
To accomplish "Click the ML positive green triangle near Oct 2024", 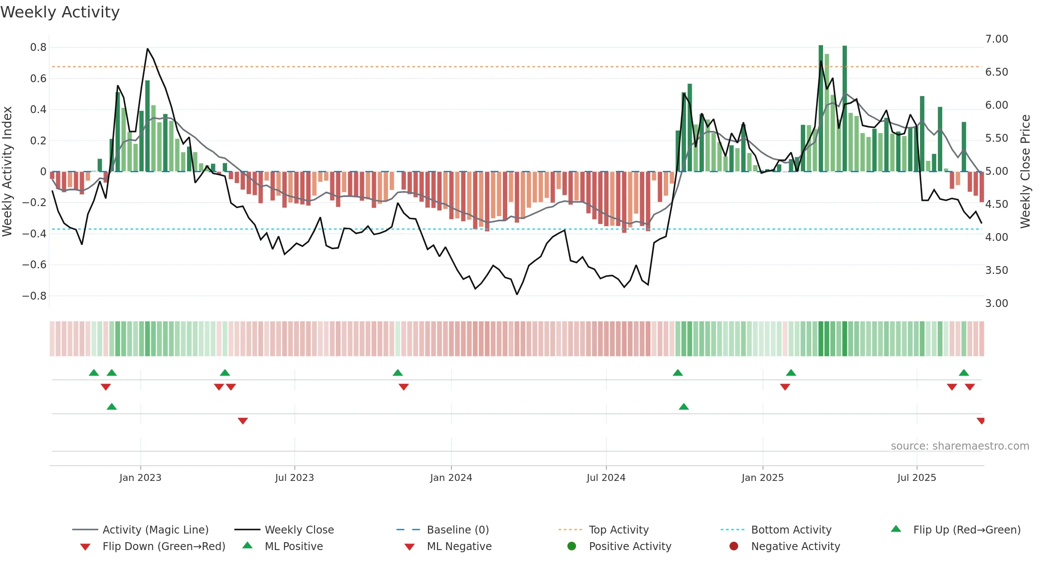I will point(684,407).
